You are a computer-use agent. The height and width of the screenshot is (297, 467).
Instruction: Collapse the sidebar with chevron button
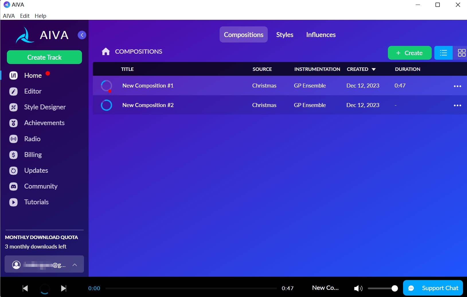[x=82, y=35]
